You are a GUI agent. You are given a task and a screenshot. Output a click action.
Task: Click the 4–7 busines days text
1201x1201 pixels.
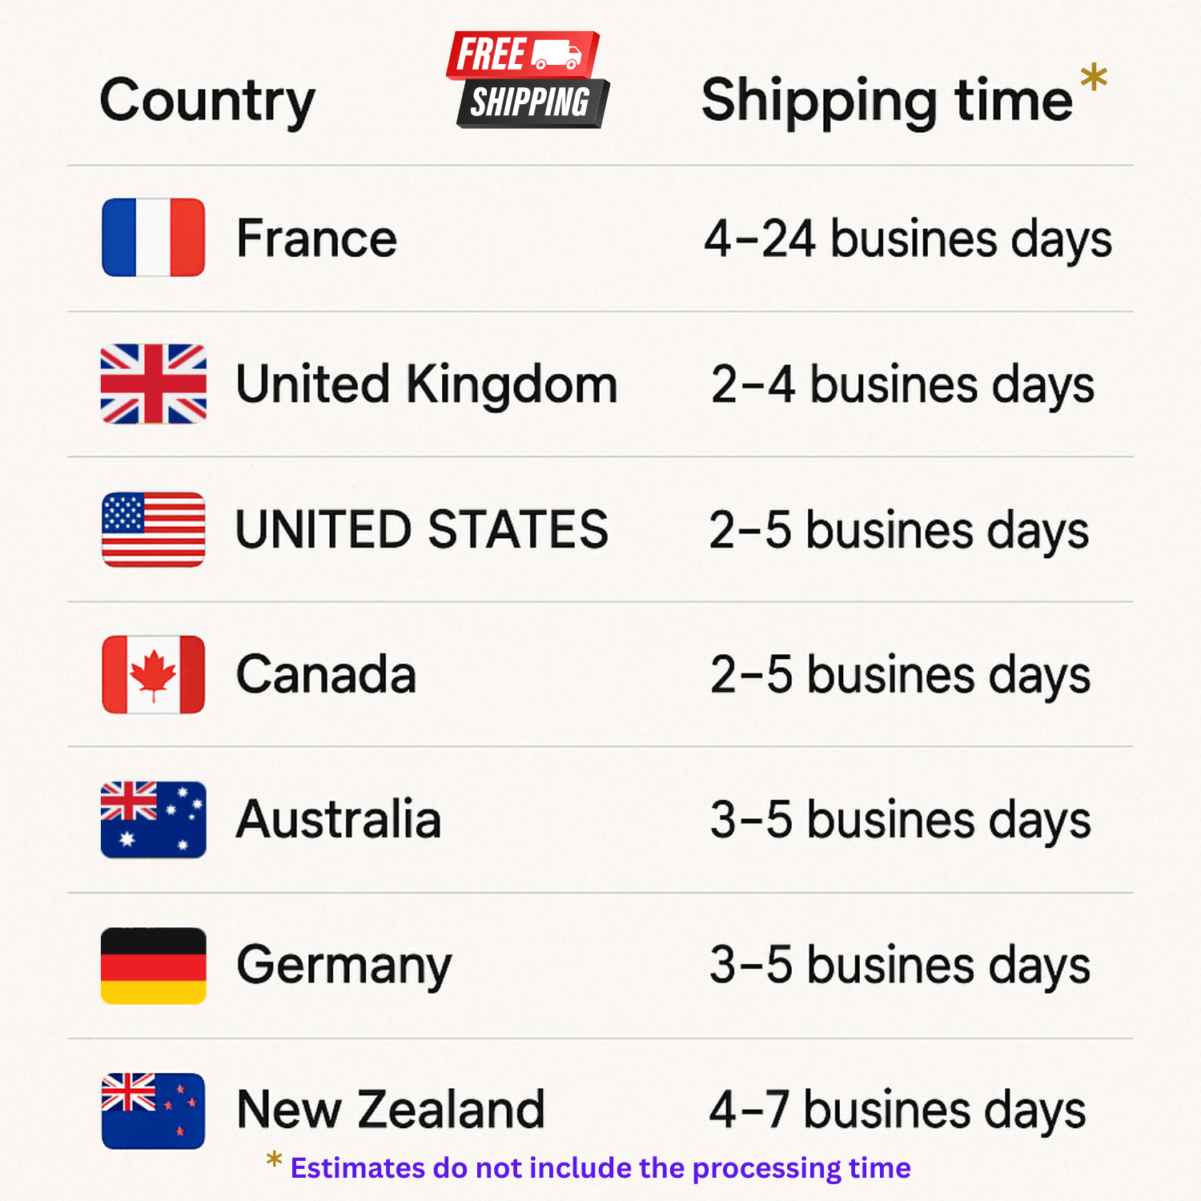point(898,1111)
